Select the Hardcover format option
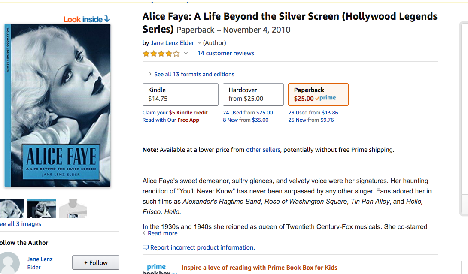This screenshot has height=274, width=468. click(253, 94)
